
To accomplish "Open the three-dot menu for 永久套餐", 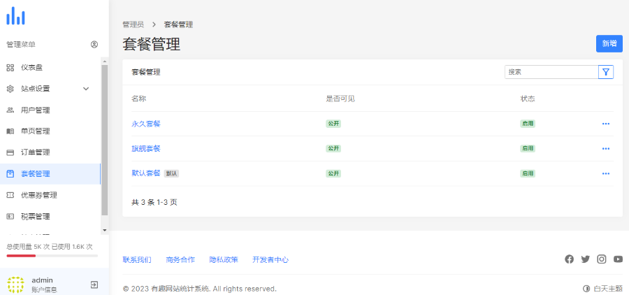I will (606, 124).
